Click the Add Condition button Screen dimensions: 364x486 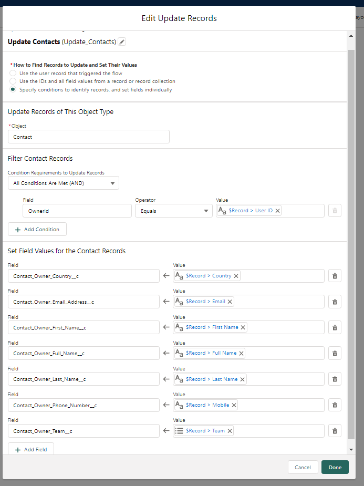(x=37, y=230)
